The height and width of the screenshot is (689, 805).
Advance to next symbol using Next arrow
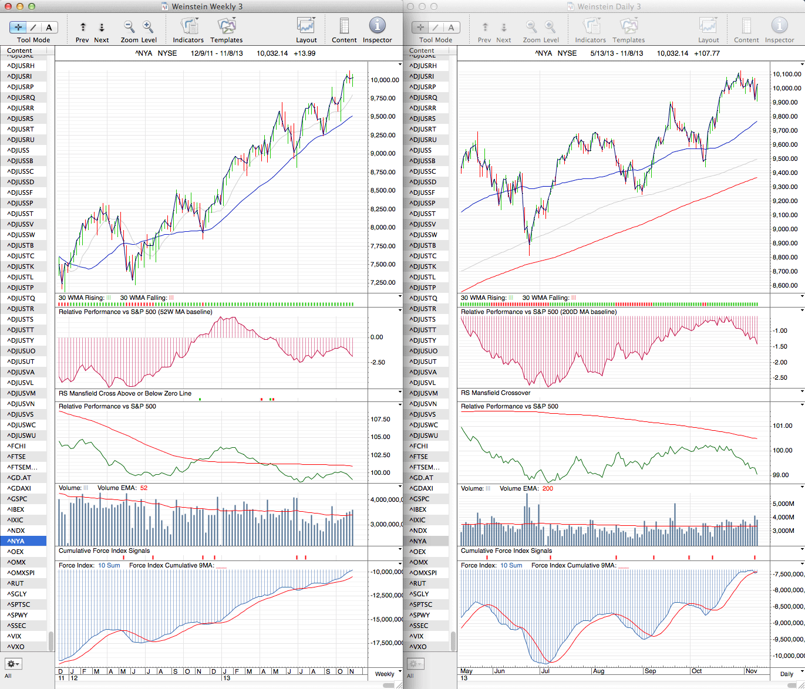[102, 27]
